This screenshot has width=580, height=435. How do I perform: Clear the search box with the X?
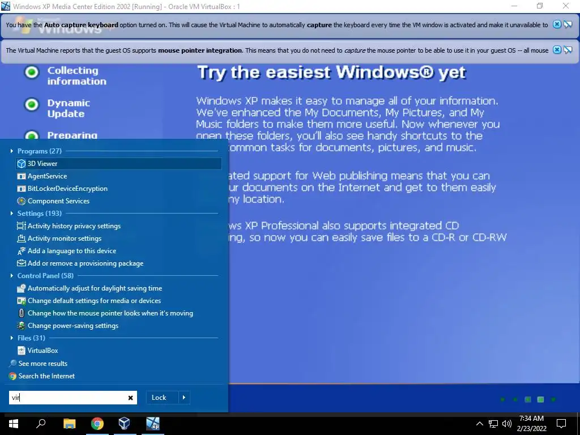131,398
